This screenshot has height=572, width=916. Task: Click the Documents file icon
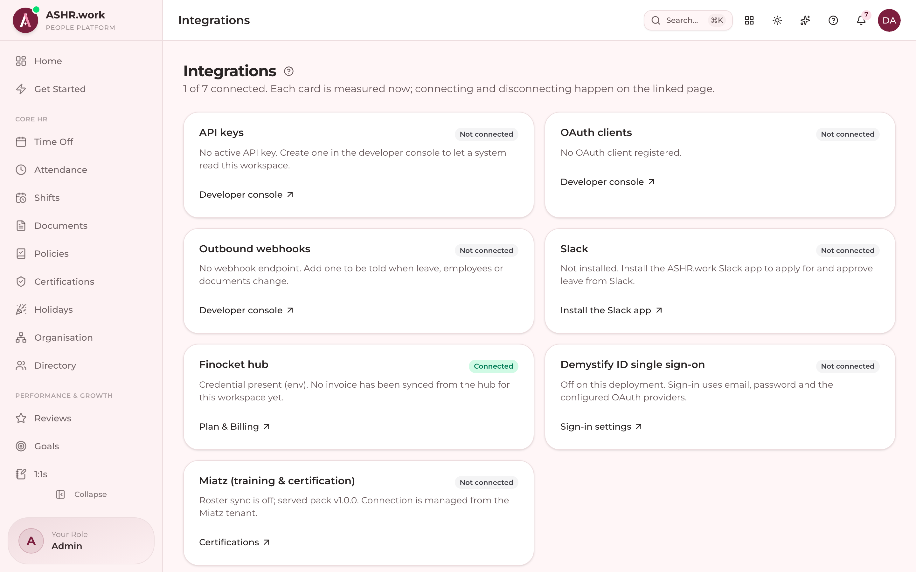click(21, 226)
